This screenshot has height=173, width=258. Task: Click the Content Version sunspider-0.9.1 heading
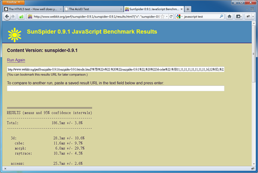pos(42,50)
